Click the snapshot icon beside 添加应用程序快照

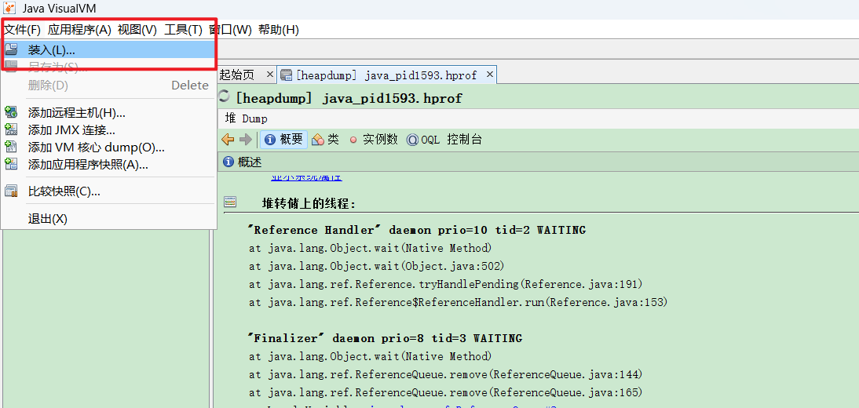(x=11, y=164)
